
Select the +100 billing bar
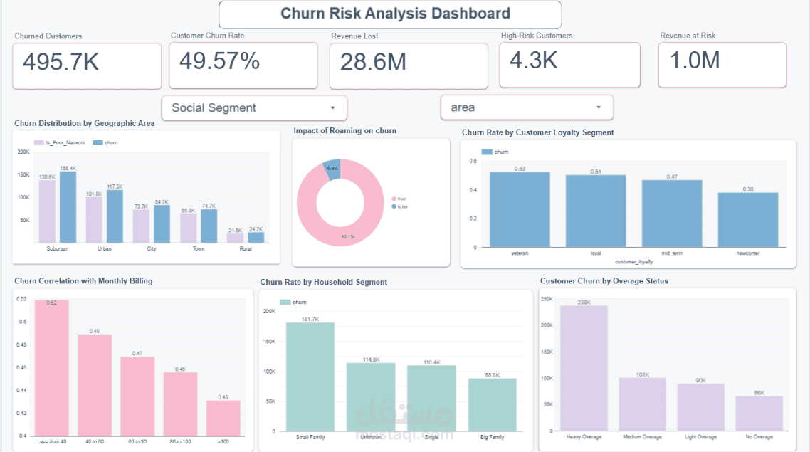point(223,419)
